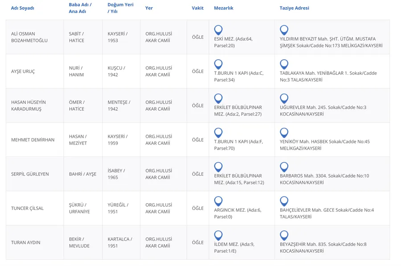Open condolence map pin for Hasan Hüseyin Karadurmuş
The height and width of the screenshot is (266, 401).
pos(284,99)
